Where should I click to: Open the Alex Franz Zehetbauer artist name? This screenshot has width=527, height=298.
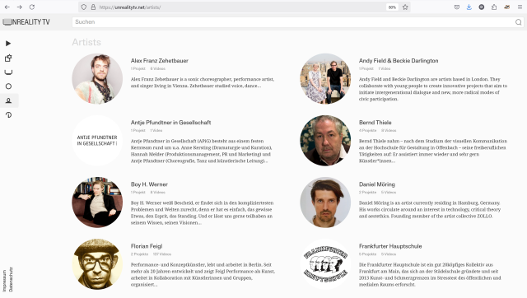(159, 60)
